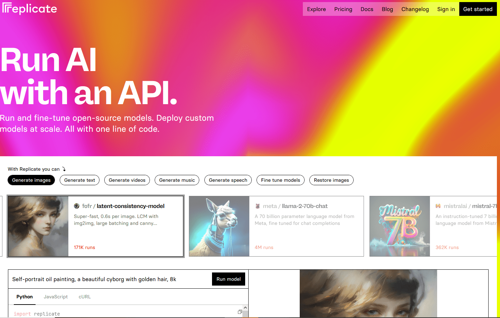Select the Fine tune models pill

click(280, 180)
